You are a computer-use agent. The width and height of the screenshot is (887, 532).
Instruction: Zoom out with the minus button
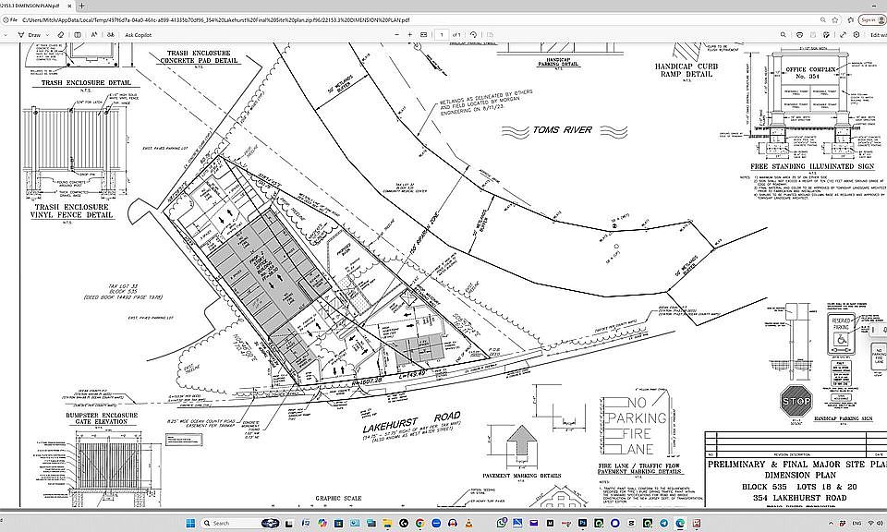[x=396, y=34]
